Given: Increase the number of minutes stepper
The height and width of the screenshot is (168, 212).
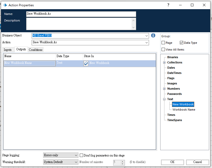Looking at the screenshot, I should point(123,161).
